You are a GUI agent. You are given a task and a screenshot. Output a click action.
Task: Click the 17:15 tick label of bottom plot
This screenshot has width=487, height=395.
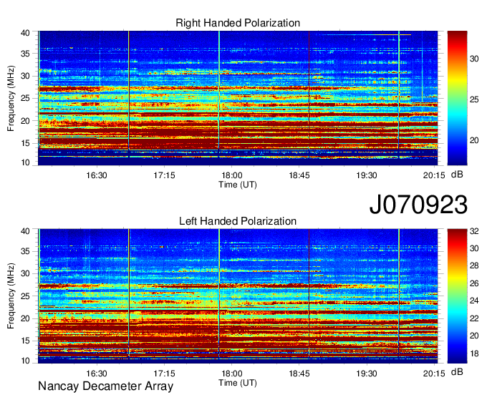(164, 374)
